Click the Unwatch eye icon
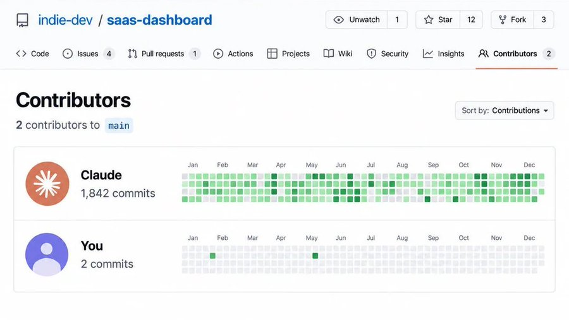Screen dimensions: 569x320 click(339, 20)
